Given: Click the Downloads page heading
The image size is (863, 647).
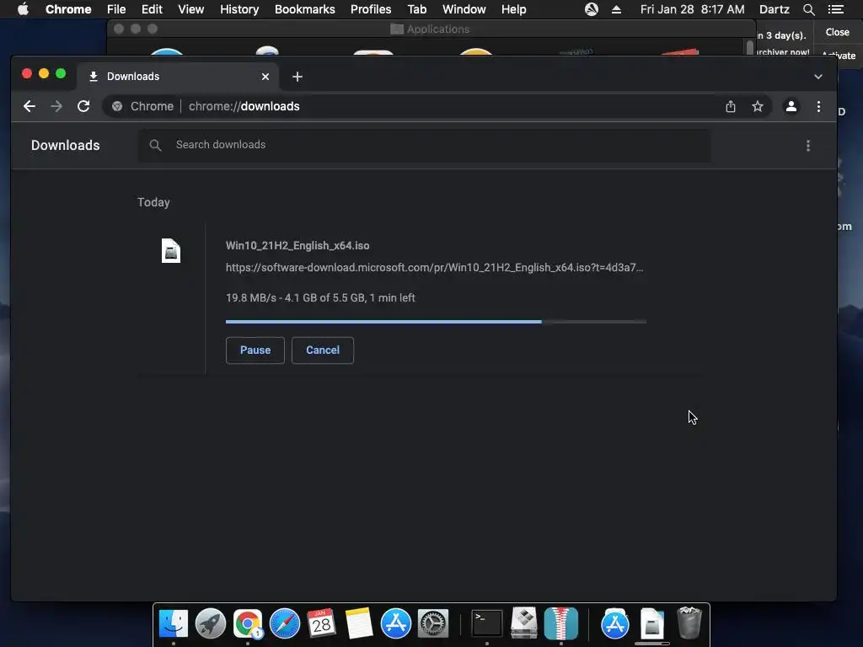Looking at the screenshot, I should click(x=66, y=145).
